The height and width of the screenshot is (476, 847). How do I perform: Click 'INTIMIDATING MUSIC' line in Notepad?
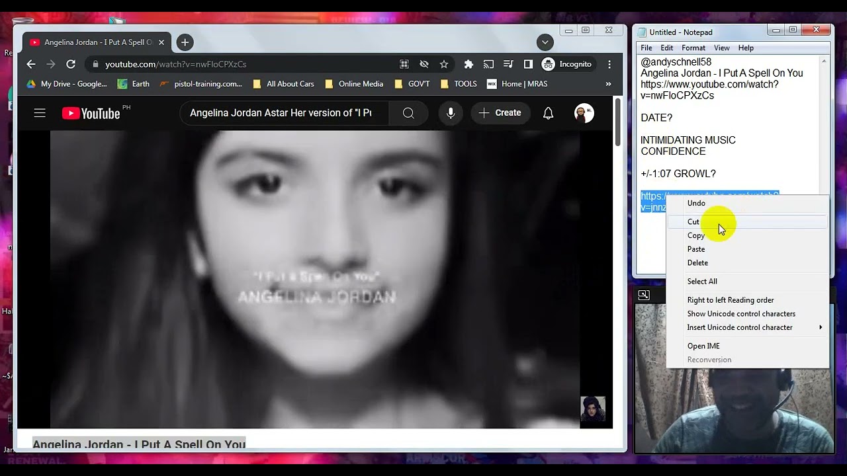click(x=688, y=140)
